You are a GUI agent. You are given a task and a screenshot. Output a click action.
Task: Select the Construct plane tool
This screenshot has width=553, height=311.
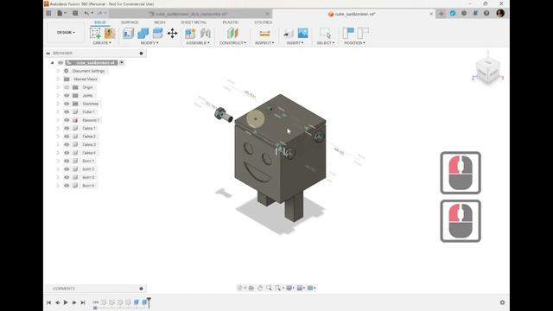pos(232,33)
